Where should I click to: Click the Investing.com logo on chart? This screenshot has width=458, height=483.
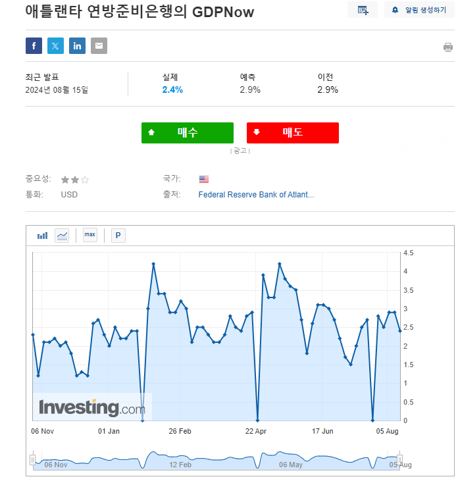pos(91,407)
